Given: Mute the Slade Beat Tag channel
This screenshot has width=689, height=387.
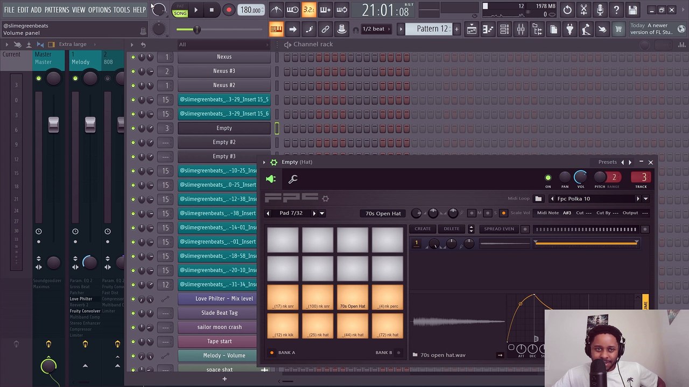Looking at the screenshot, I should [x=133, y=313].
